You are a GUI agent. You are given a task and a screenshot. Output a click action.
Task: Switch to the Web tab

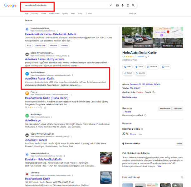point(73,13)
